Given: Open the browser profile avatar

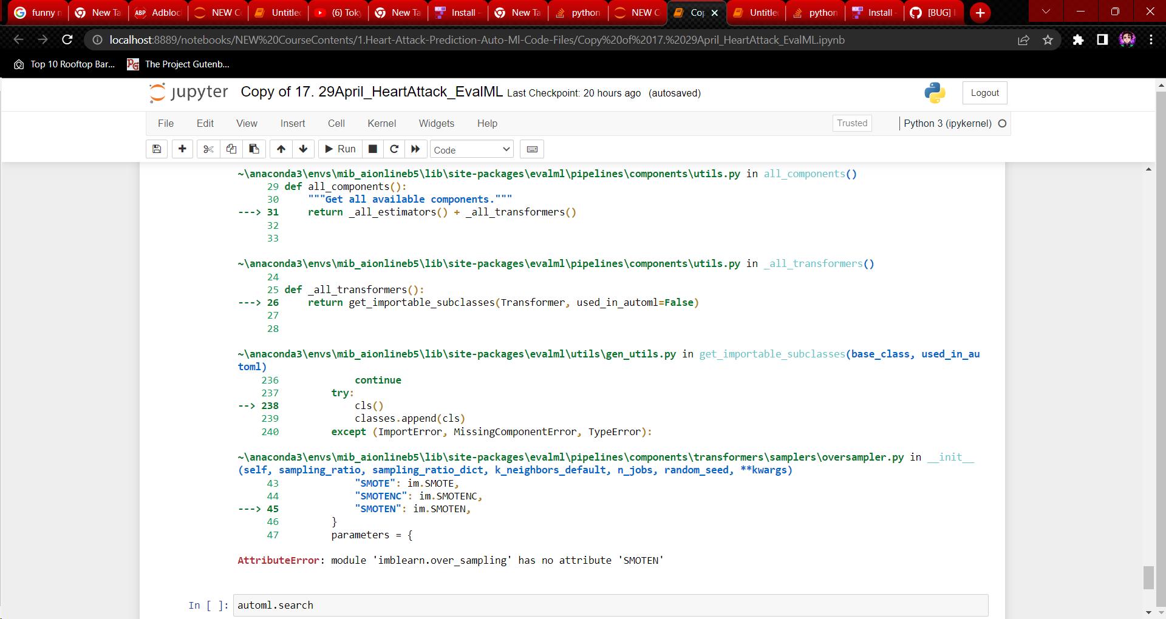Looking at the screenshot, I should [1127, 40].
